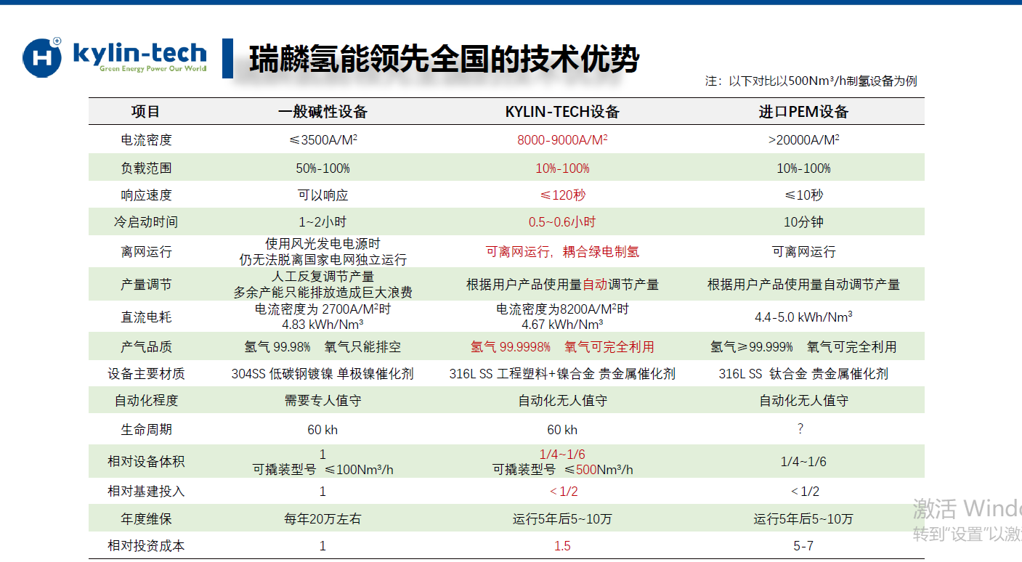Click the ≤10秒 cell
This screenshot has width=1022, height=562.
[x=803, y=195]
